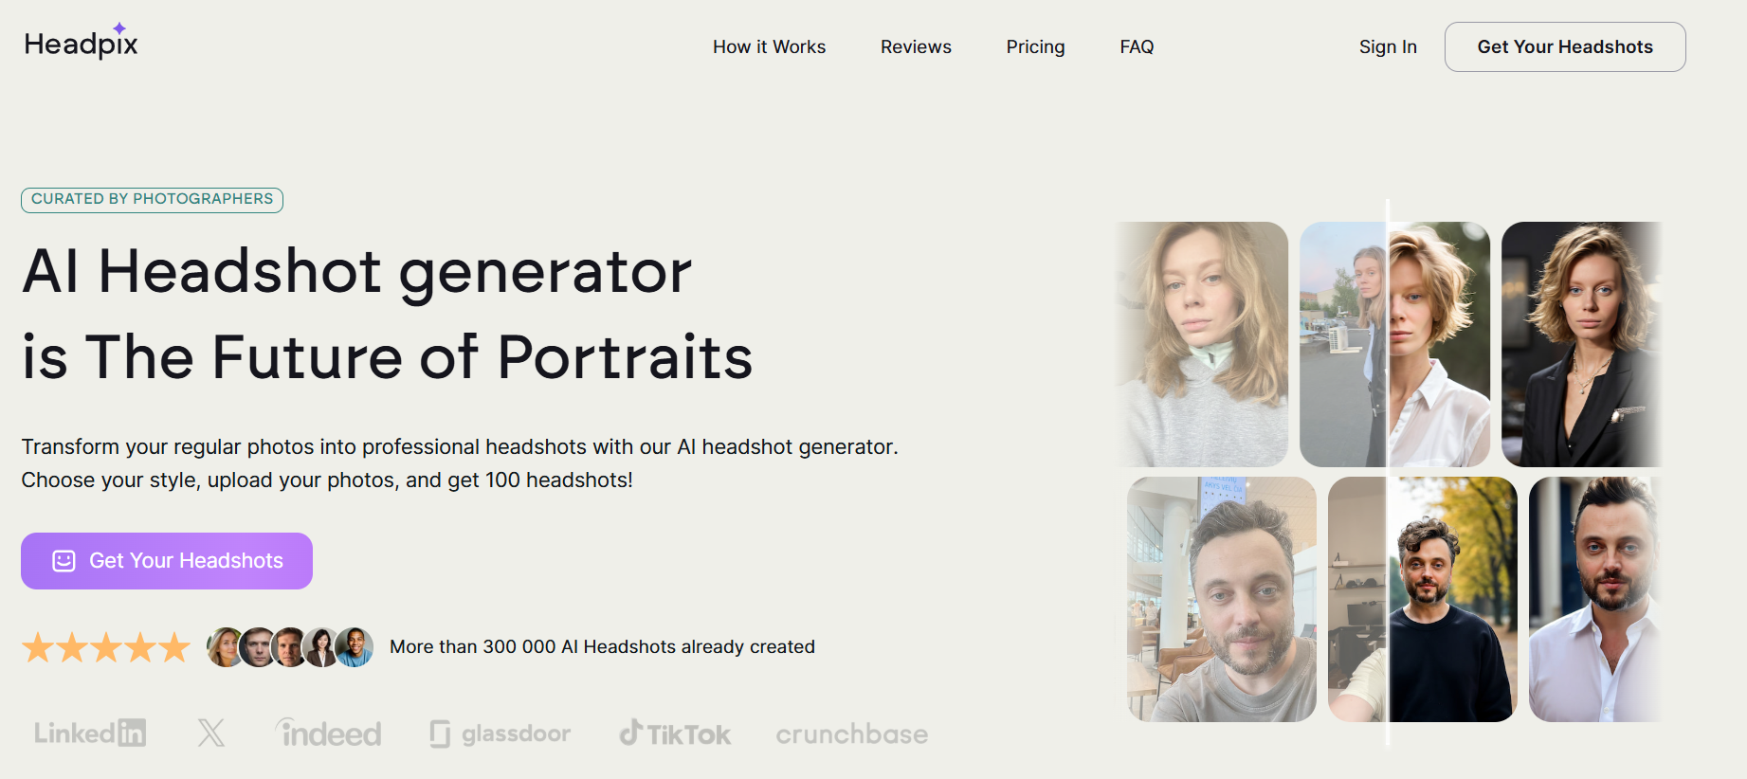Click the smiley icon in purple button
The image size is (1747, 779).
[64, 561]
